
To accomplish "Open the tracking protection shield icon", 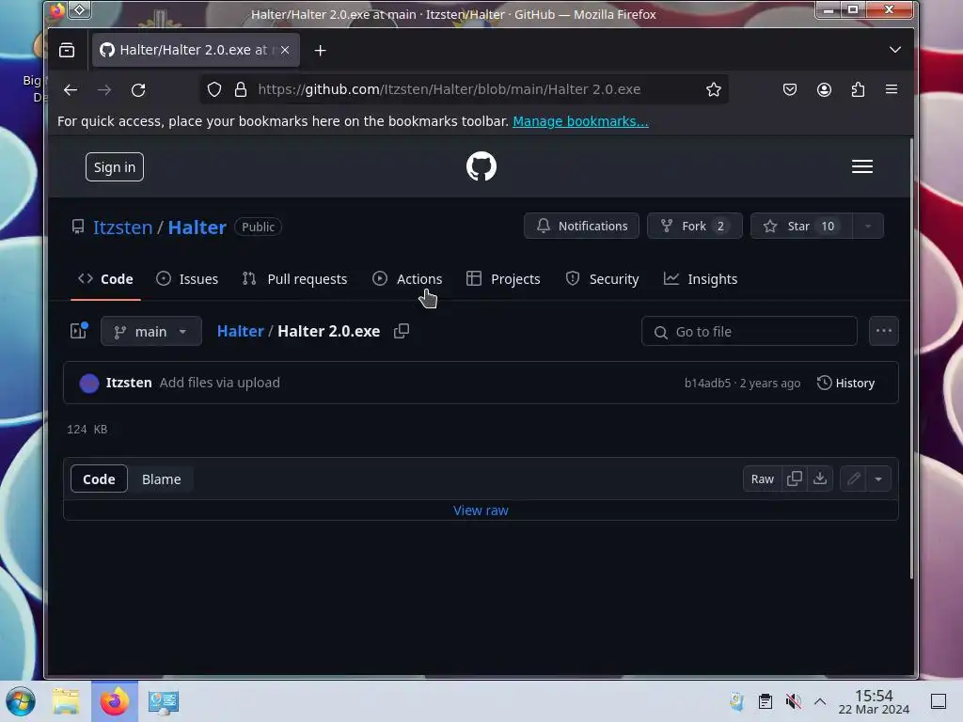I will pos(213,89).
